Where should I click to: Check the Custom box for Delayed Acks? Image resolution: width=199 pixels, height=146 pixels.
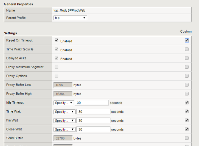coord(187,58)
